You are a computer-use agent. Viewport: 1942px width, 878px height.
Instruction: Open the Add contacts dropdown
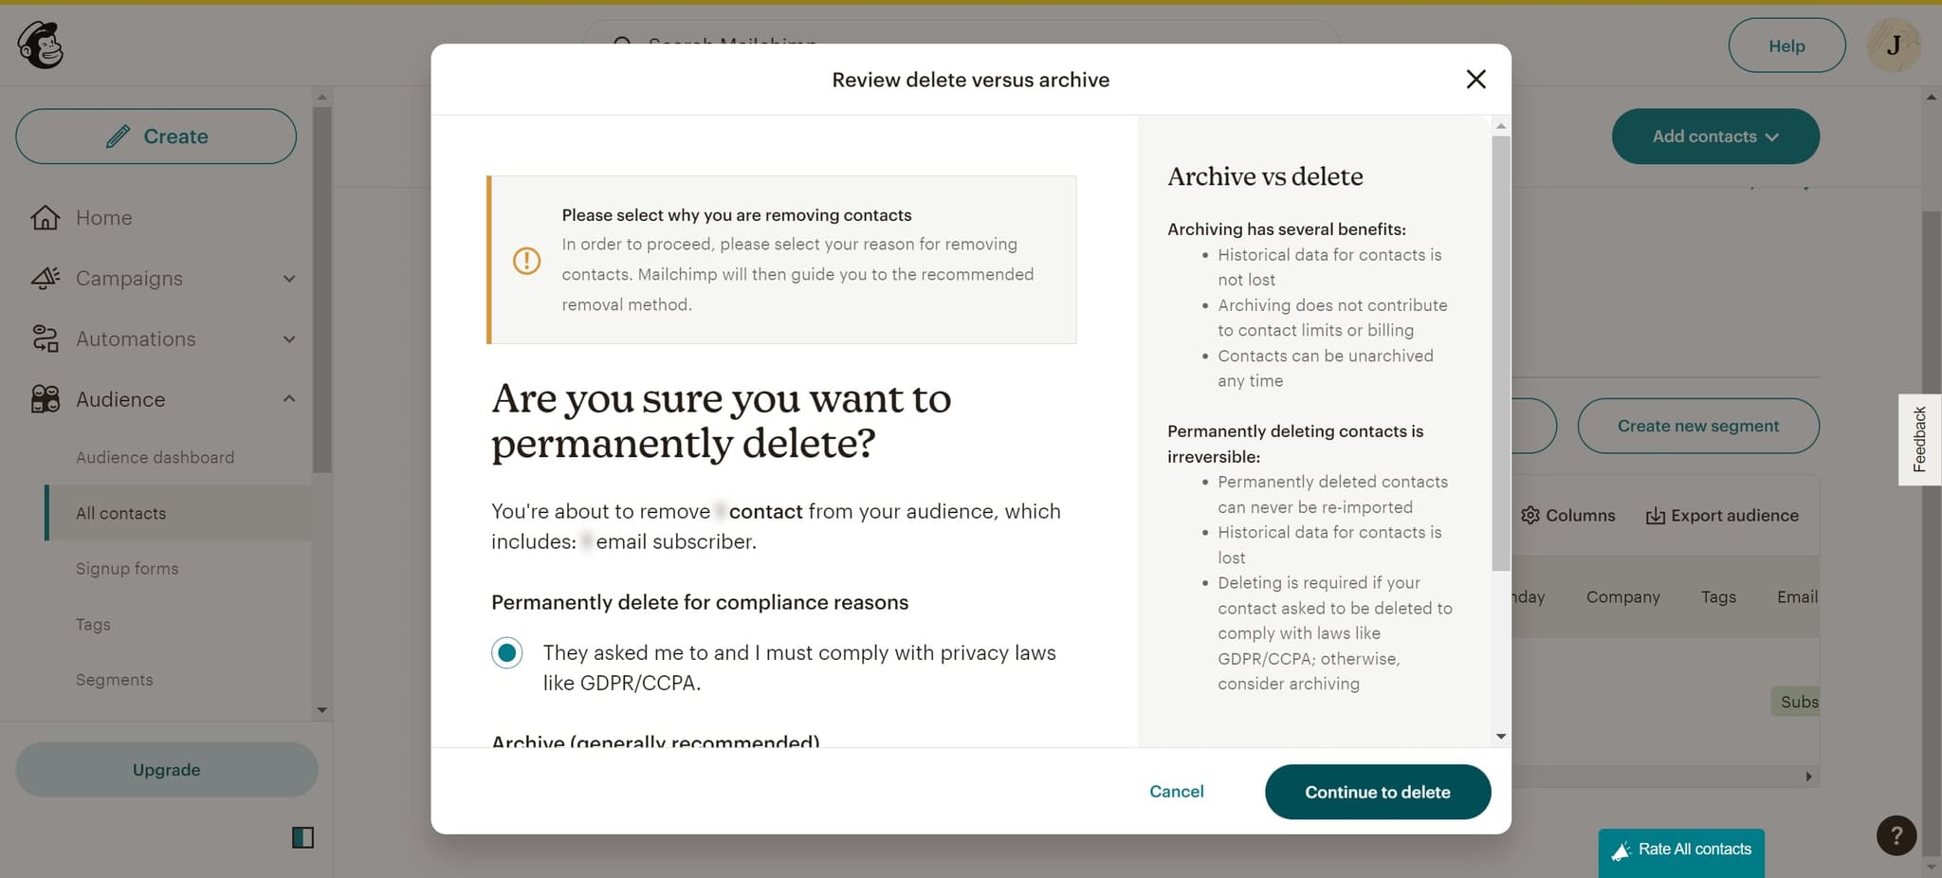[1714, 137]
